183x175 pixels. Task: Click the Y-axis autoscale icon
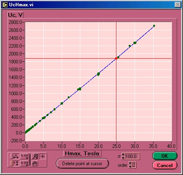click(16, 163)
